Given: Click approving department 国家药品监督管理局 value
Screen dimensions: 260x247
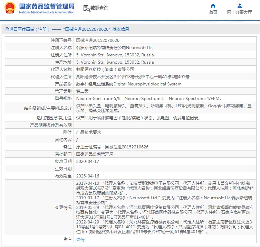Looking at the screenshot, I should pos(95,154).
